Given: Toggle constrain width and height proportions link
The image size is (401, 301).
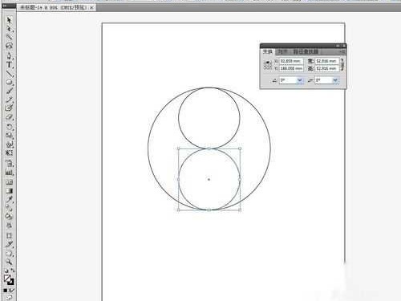Looking at the screenshot, I should 342,64.
